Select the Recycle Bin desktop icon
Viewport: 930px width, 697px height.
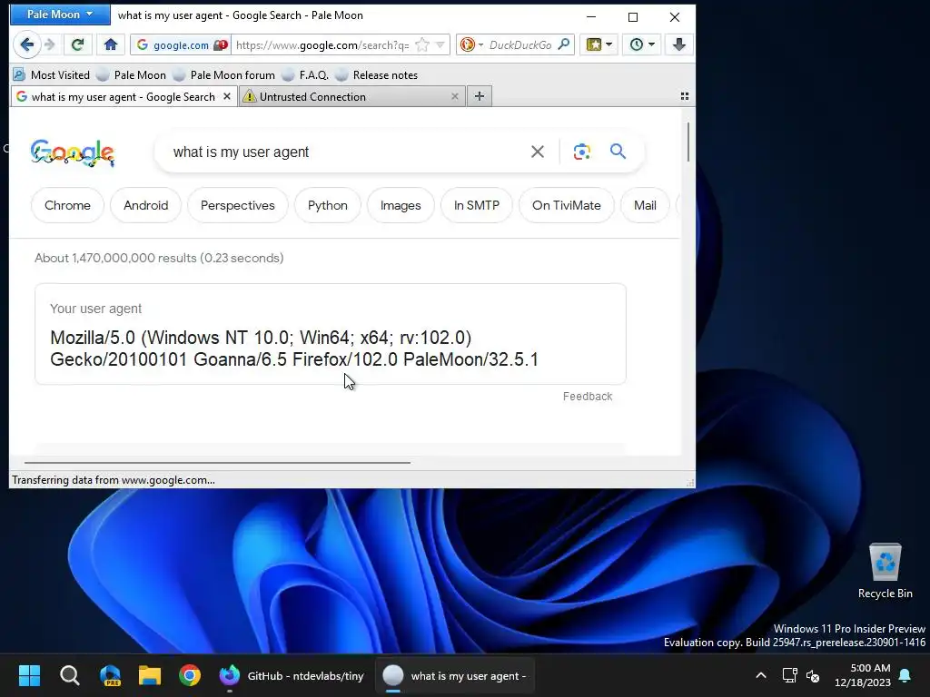tap(885, 571)
